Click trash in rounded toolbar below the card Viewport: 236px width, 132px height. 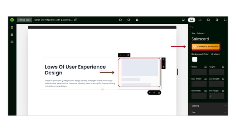pos(159,93)
